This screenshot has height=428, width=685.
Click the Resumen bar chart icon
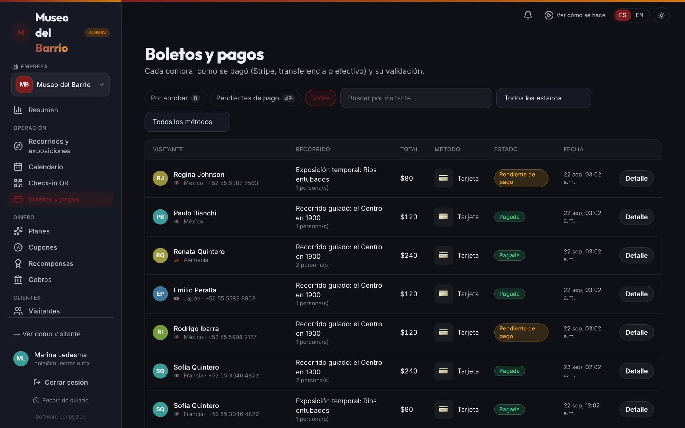pos(18,110)
